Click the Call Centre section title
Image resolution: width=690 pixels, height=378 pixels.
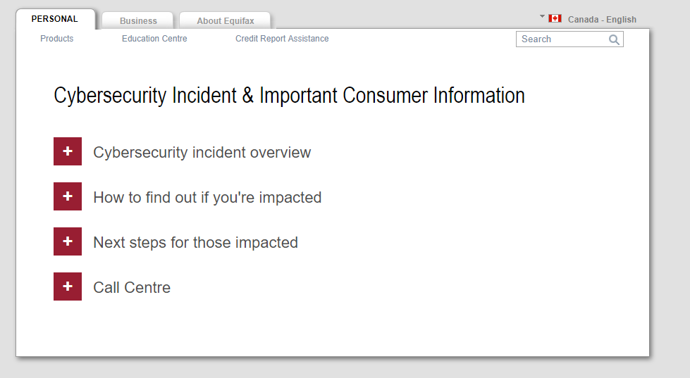(x=132, y=288)
